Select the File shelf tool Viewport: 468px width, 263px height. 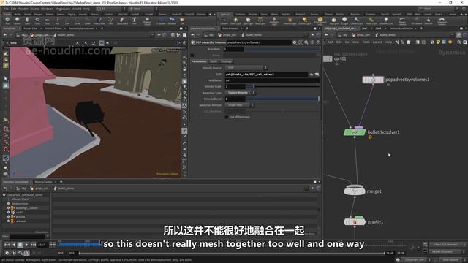182,20
